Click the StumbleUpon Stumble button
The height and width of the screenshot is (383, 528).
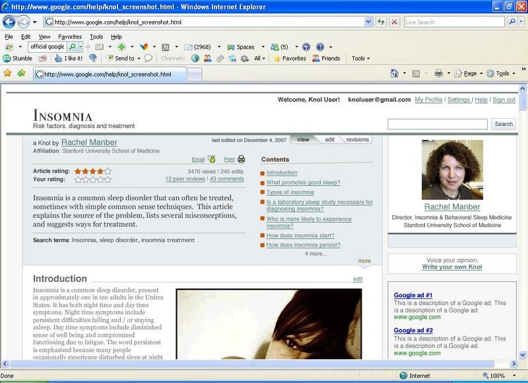[18, 58]
